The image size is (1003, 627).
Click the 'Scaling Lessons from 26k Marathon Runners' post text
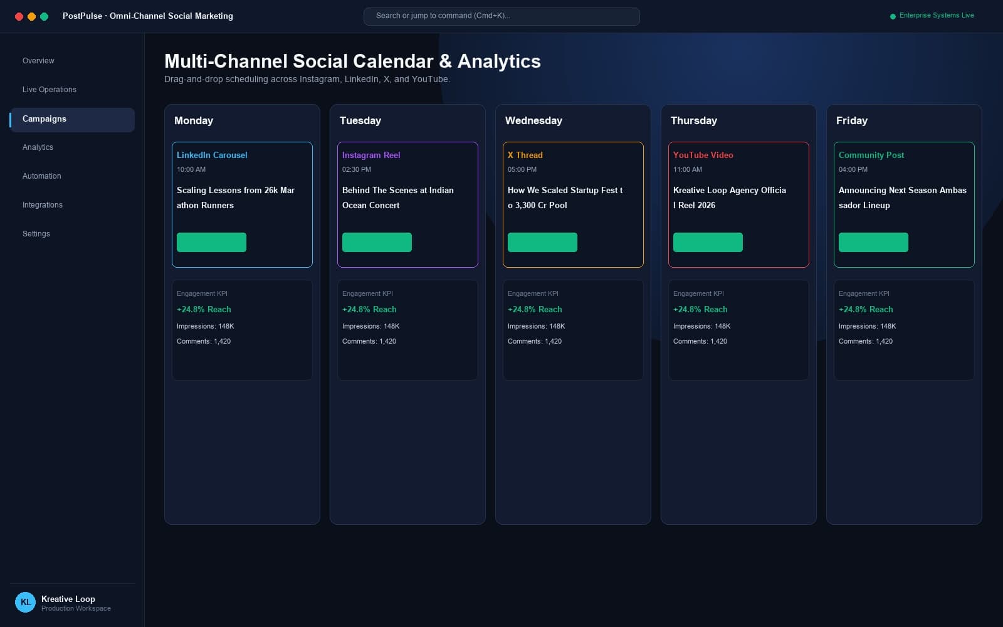click(x=236, y=198)
